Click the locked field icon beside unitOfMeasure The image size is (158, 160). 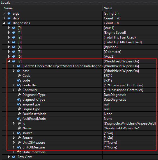click(19, 147)
